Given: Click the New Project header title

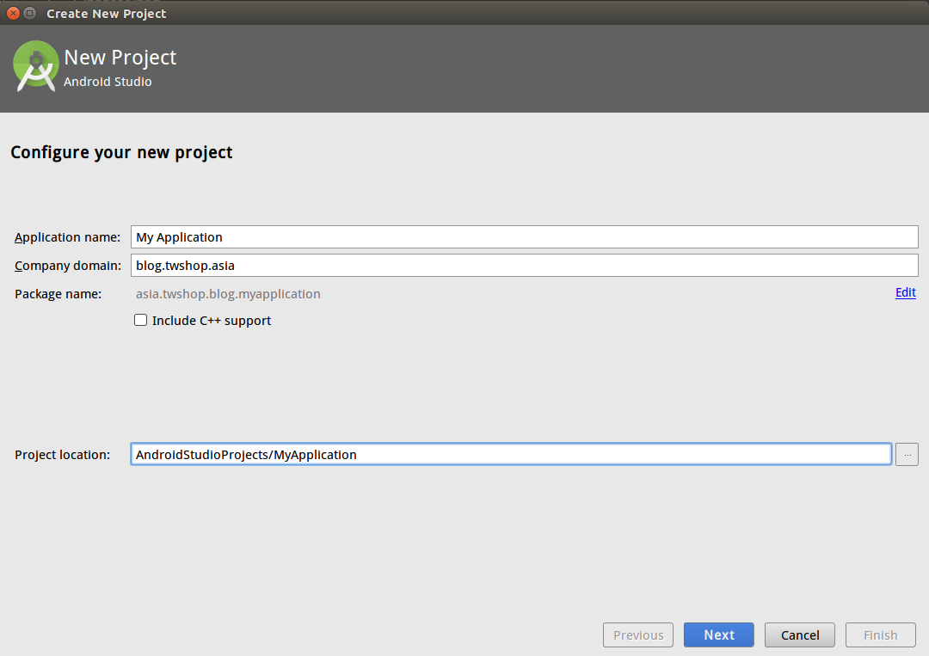Looking at the screenshot, I should [x=120, y=58].
